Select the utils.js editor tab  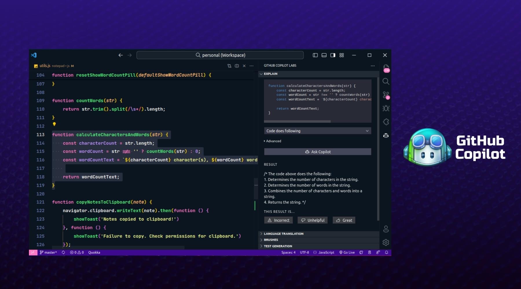coord(54,66)
